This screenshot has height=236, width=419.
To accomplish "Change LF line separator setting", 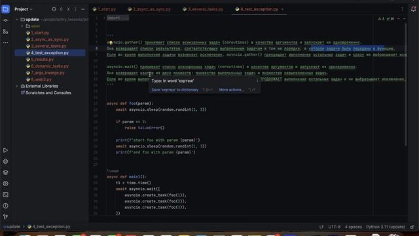I will 321,227.
